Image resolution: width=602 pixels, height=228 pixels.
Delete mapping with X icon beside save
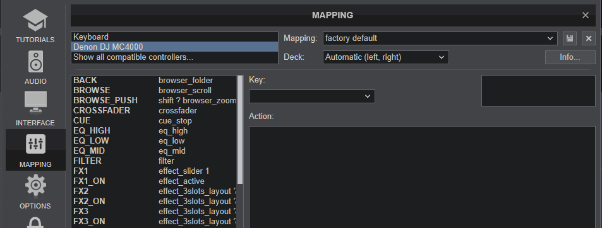[589, 38]
